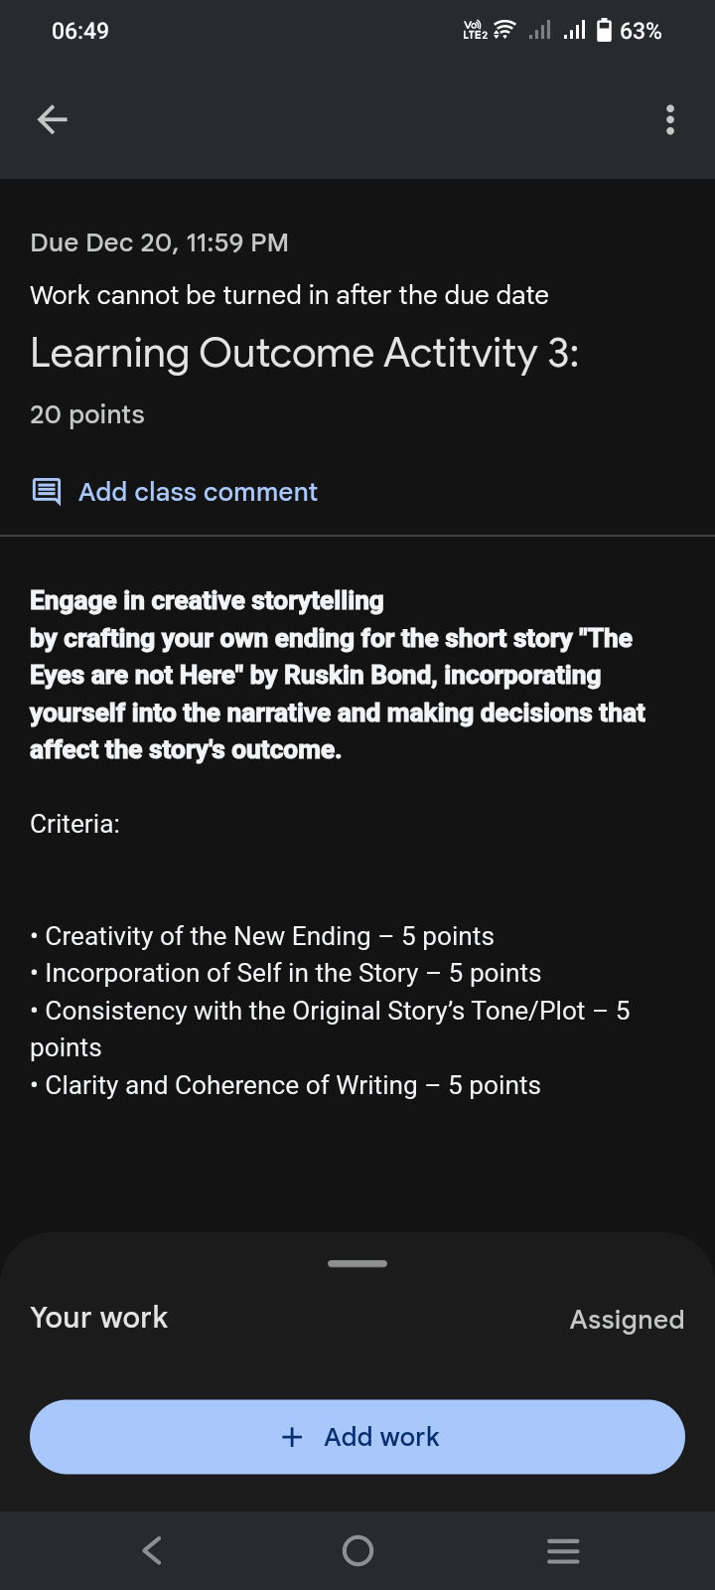The width and height of the screenshot is (715, 1590).
Task: Tap the Your work panel header
Action: [x=98, y=1317]
